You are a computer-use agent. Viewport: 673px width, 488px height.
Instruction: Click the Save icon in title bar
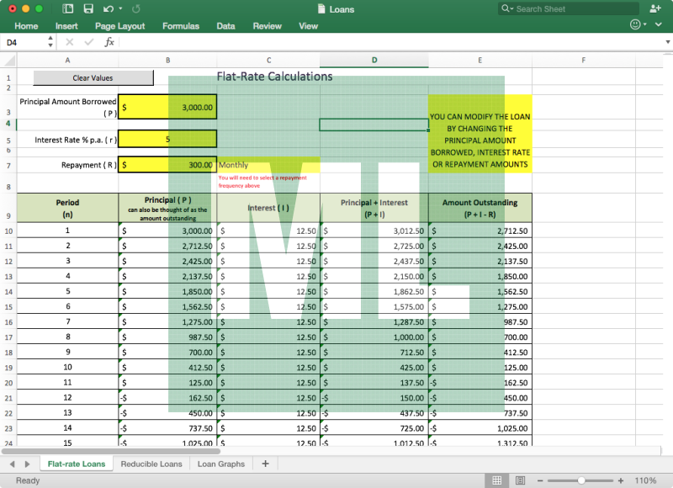click(x=88, y=9)
